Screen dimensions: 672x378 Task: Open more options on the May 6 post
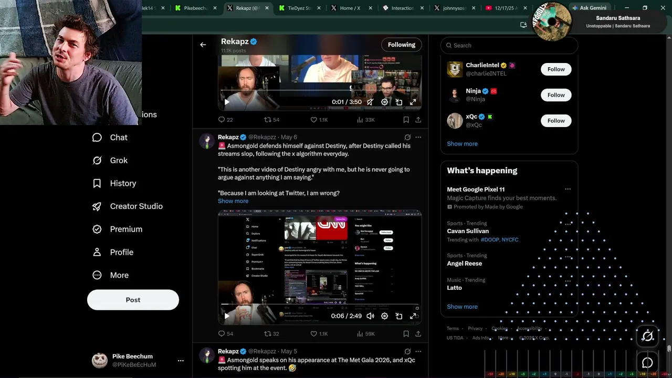pos(418,137)
